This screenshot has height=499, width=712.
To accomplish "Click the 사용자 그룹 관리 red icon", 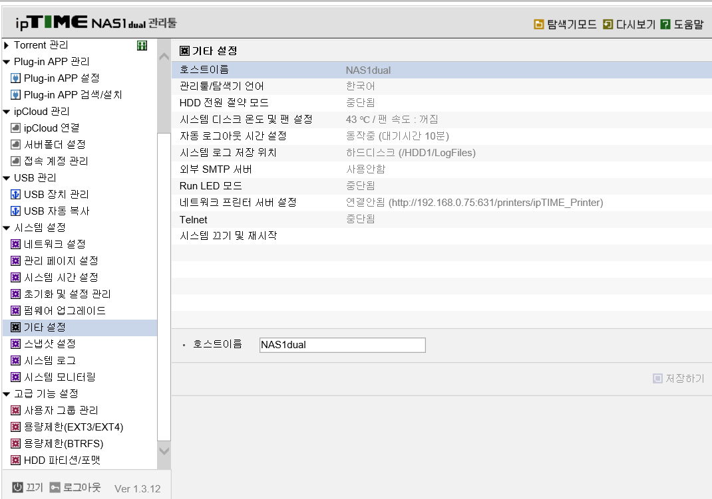I will (15, 410).
